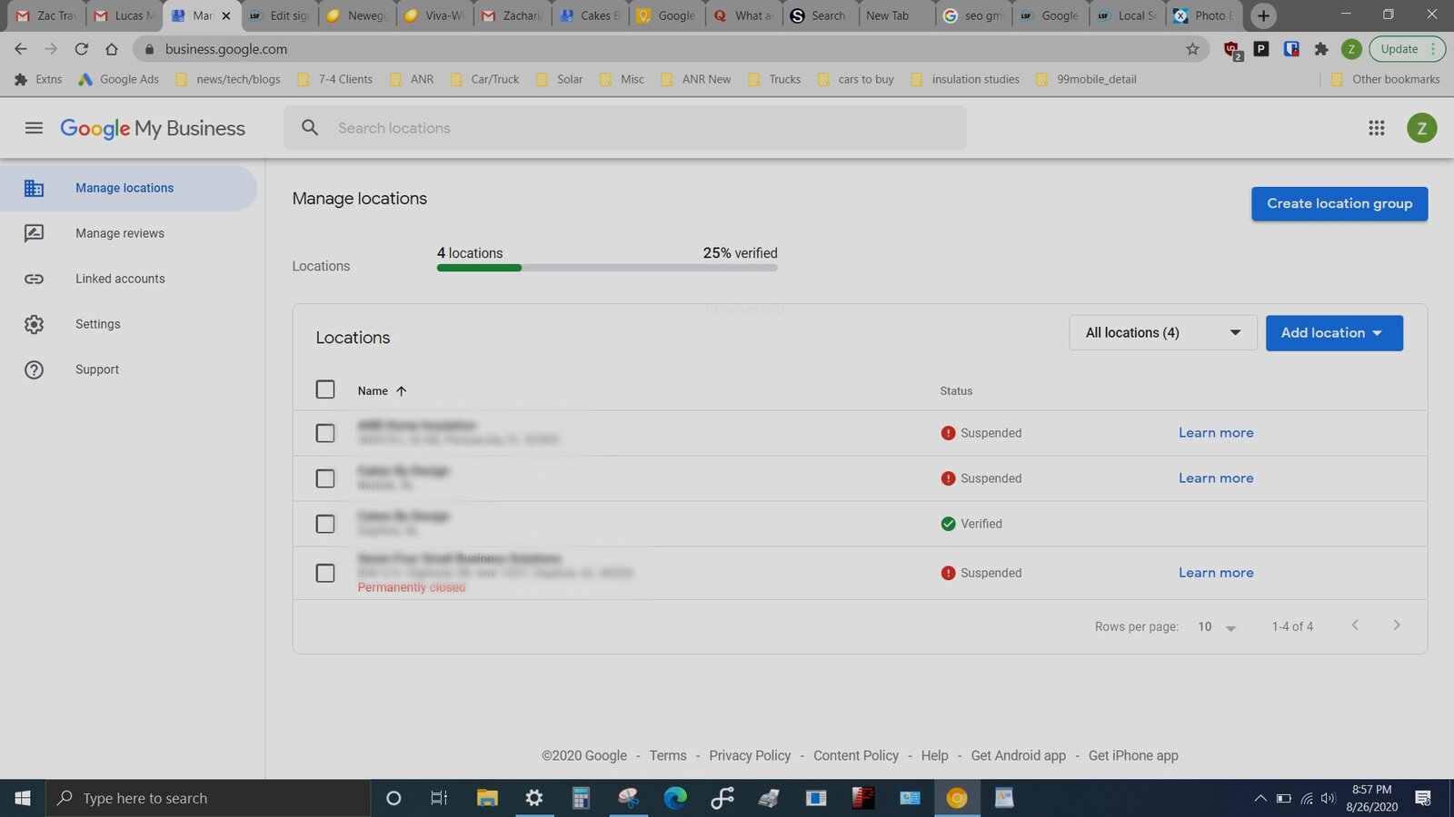The height and width of the screenshot is (817, 1454).
Task: Click Learn more for Permanently closed location
Action: pyautogui.click(x=1216, y=573)
